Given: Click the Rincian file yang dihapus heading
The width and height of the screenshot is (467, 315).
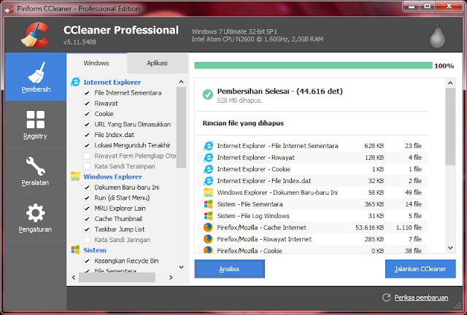Looking at the screenshot, I should [x=243, y=123].
